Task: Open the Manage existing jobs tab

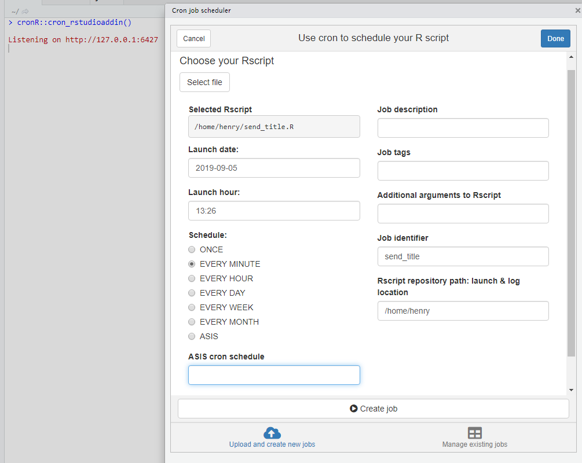Action: [x=474, y=444]
